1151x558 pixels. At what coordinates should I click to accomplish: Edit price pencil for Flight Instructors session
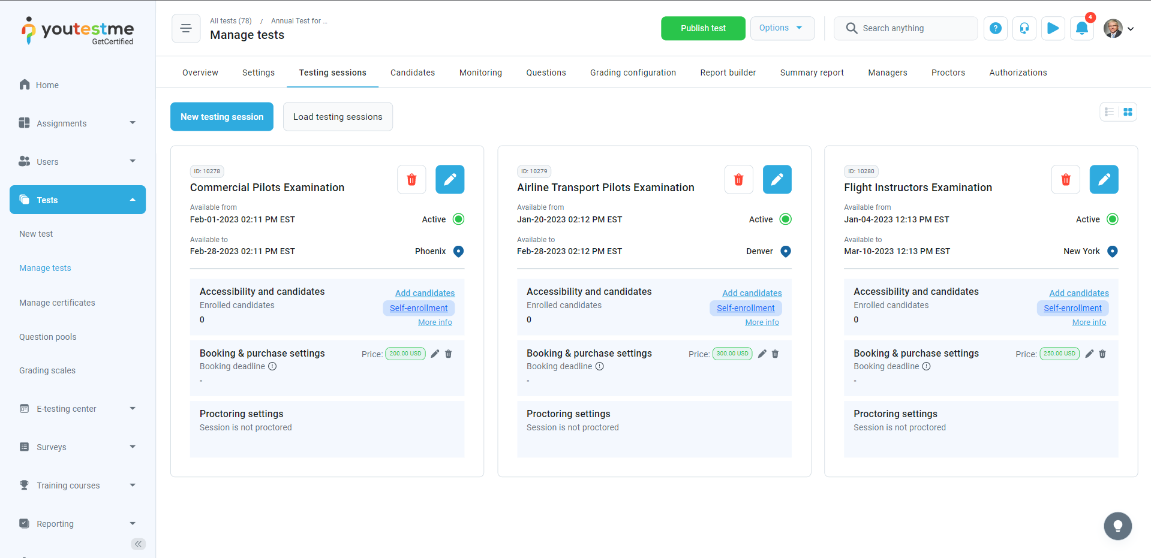click(1089, 354)
